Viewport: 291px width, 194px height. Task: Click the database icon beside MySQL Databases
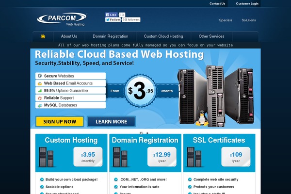pos(40,105)
